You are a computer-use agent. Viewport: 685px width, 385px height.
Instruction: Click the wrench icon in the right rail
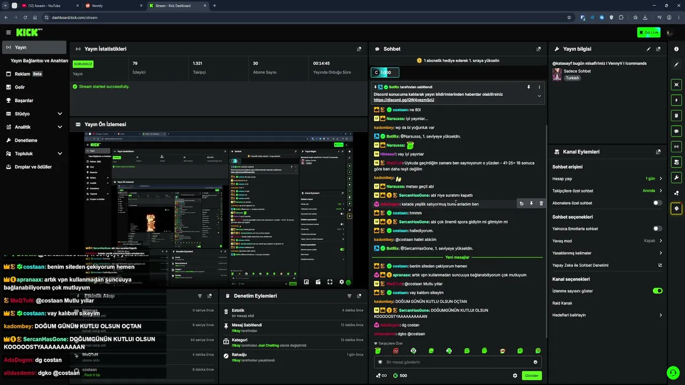pyautogui.click(x=676, y=178)
